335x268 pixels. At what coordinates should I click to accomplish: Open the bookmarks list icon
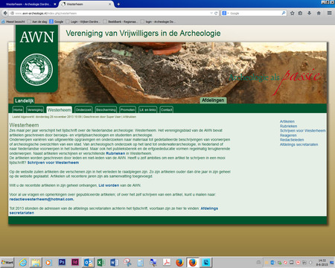(300, 13)
